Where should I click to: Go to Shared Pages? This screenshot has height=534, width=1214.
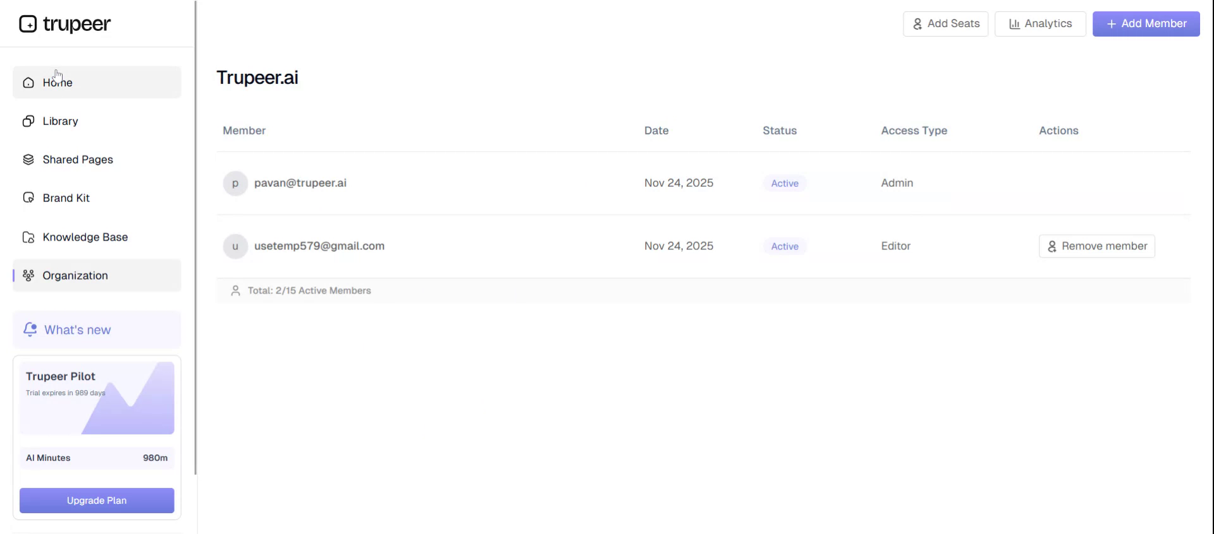[x=97, y=160]
